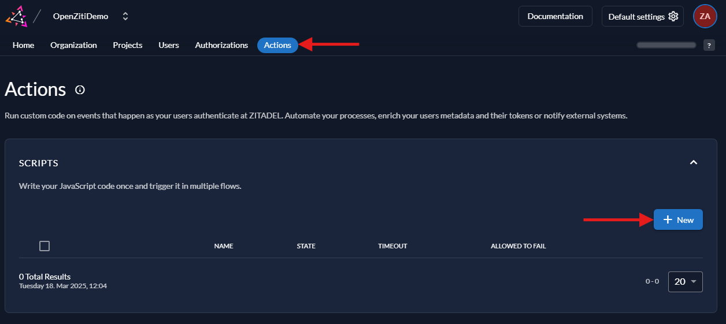Viewport: 726px width, 324px height.
Task: Open the ZA user avatar menu
Action: [x=705, y=16]
